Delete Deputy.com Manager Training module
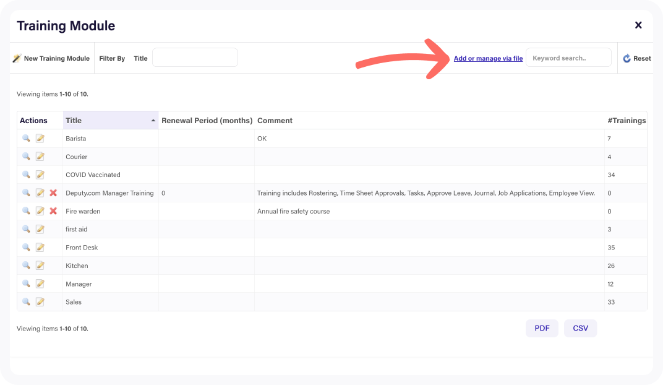The height and width of the screenshot is (385, 663). pyautogui.click(x=53, y=193)
